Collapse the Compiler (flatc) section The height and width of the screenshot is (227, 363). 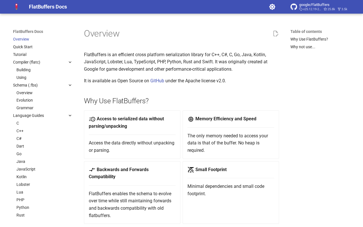pyautogui.click(x=70, y=62)
